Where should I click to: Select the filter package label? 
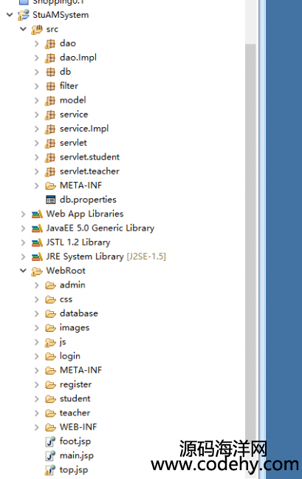tap(69, 86)
